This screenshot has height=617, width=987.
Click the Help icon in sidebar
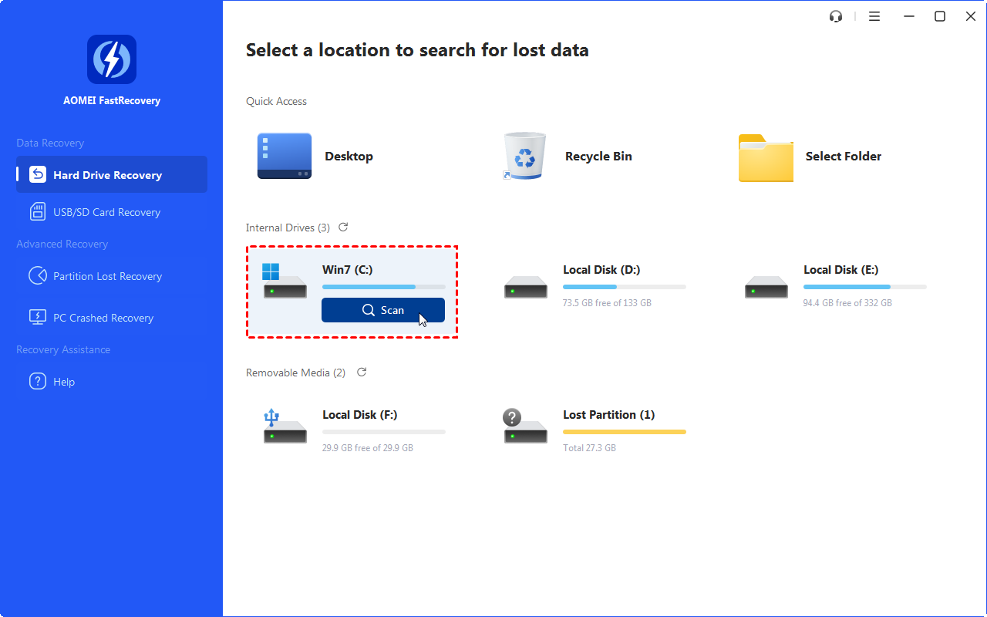38,381
